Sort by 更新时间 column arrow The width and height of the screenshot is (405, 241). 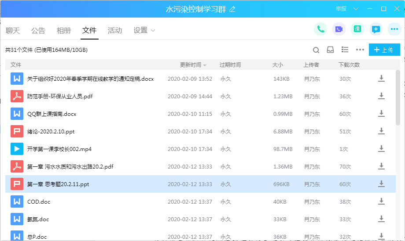click(x=205, y=65)
